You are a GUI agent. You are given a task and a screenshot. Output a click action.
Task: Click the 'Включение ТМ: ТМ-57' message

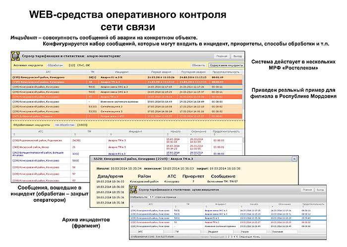pyautogui.click(x=222, y=182)
